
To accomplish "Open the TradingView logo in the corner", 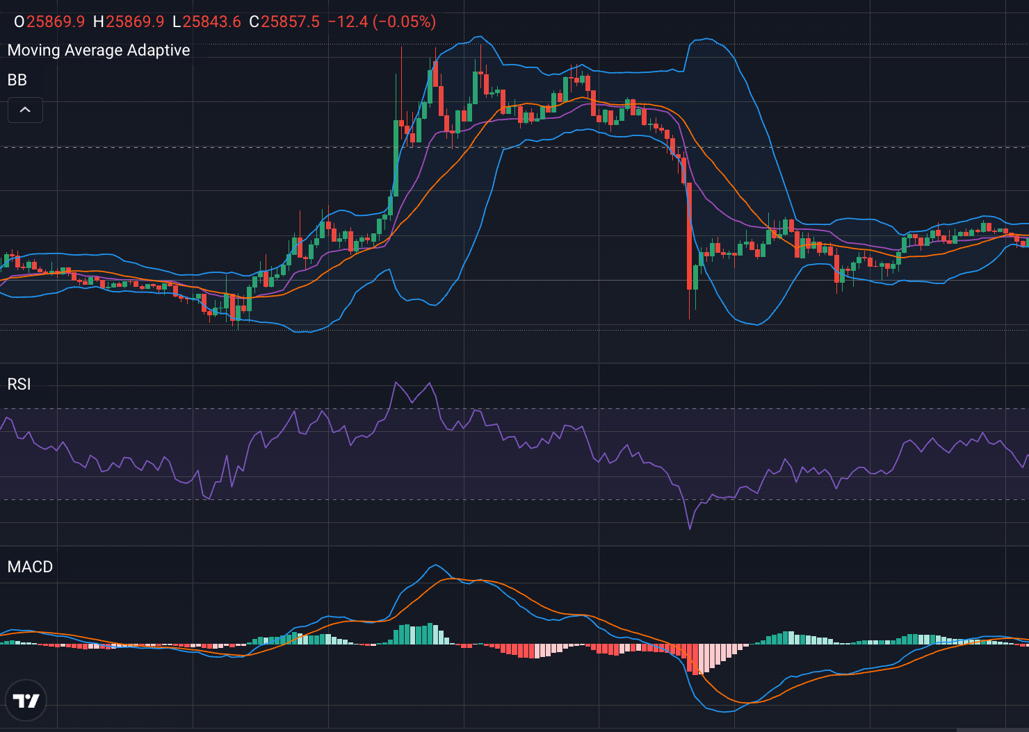I will [x=26, y=700].
